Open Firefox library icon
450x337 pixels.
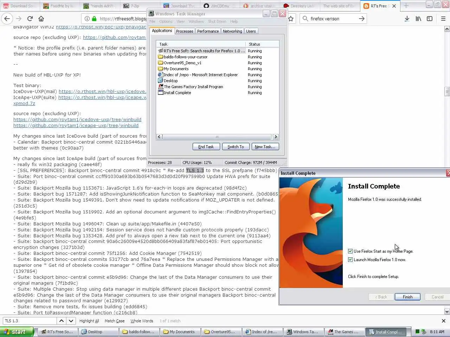click(x=418, y=19)
